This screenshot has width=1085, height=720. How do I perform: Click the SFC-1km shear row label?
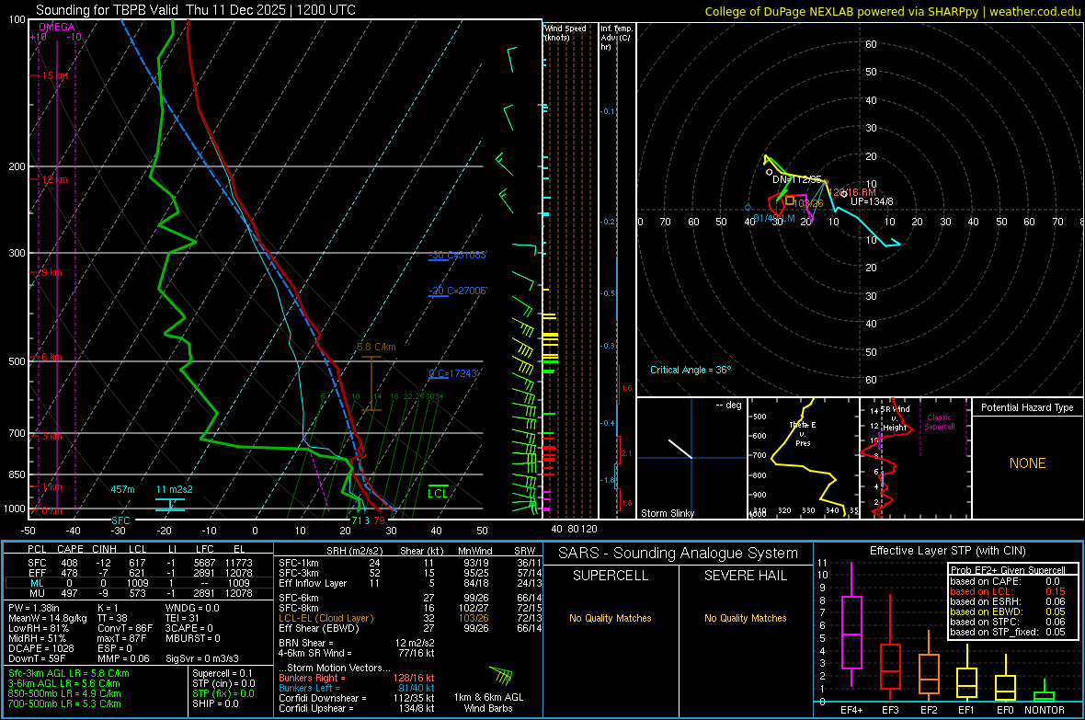coord(299,563)
